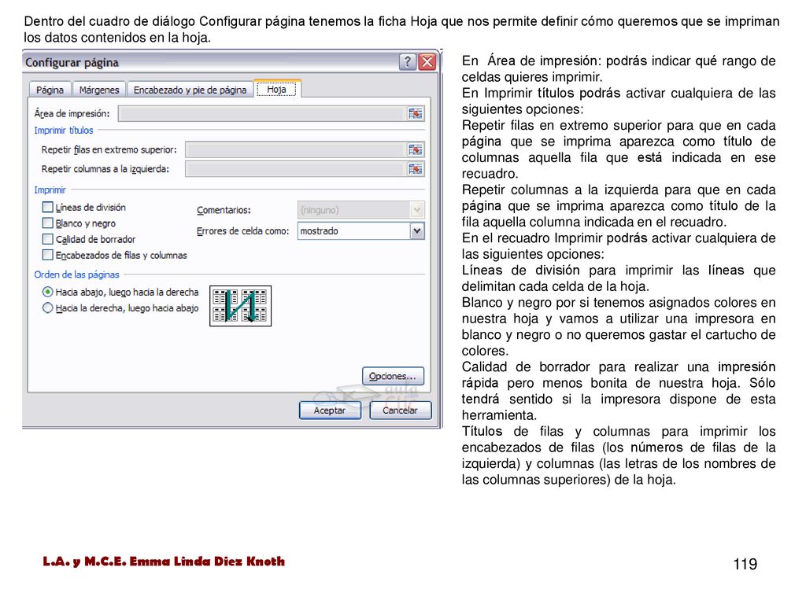806x604 pixels.
Task: Click range selector icon for Repetir filas en extremo superior
Action: (x=415, y=150)
